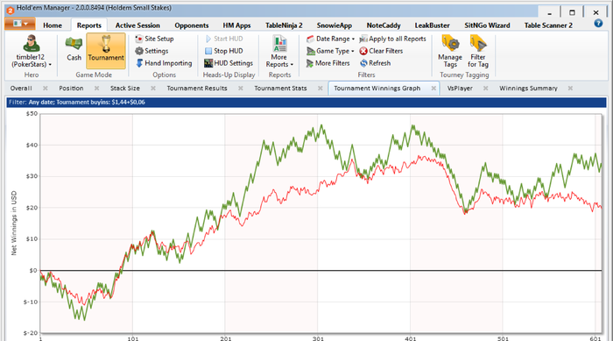
Task: Click the blue help question icon
Action: (598, 24)
